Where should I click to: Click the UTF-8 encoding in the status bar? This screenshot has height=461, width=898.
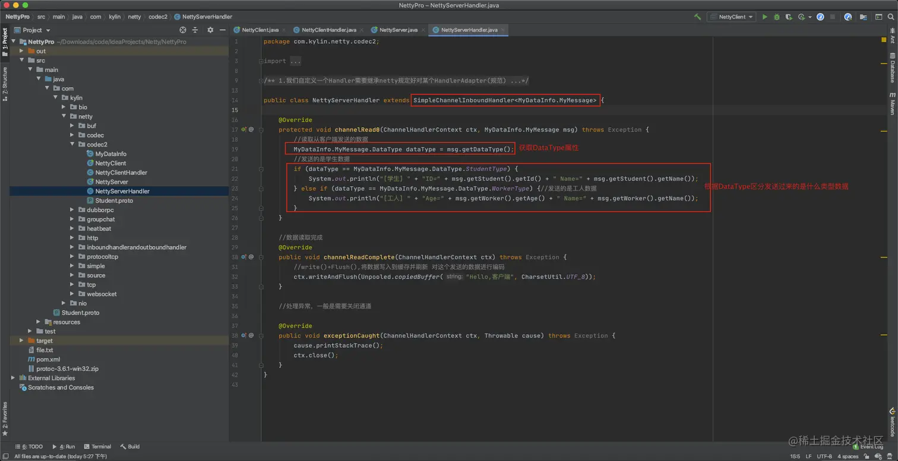[x=824, y=456]
